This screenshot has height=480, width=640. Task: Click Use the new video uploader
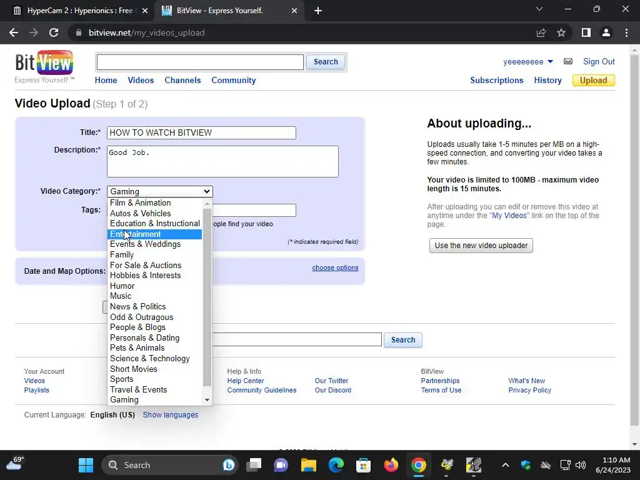point(481,246)
